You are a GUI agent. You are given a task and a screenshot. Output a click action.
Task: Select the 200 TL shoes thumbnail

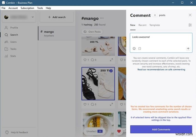coord(98,46)
